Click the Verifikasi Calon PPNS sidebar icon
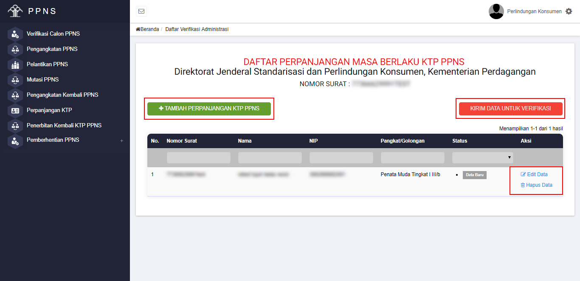The height and width of the screenshot is (281, 580). tap(15, 34)
